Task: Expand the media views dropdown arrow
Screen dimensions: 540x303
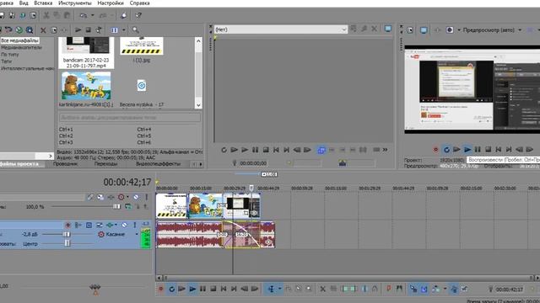Action: 124,30
